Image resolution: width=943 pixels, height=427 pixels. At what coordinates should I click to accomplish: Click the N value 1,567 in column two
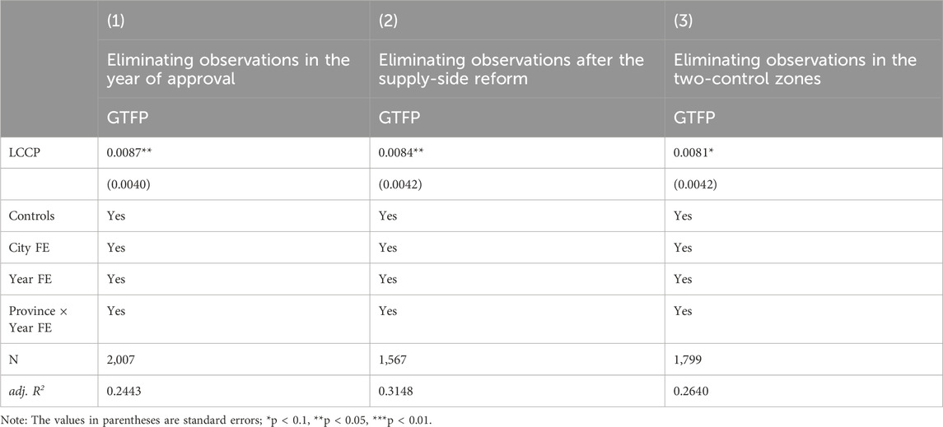pos(390,360)
